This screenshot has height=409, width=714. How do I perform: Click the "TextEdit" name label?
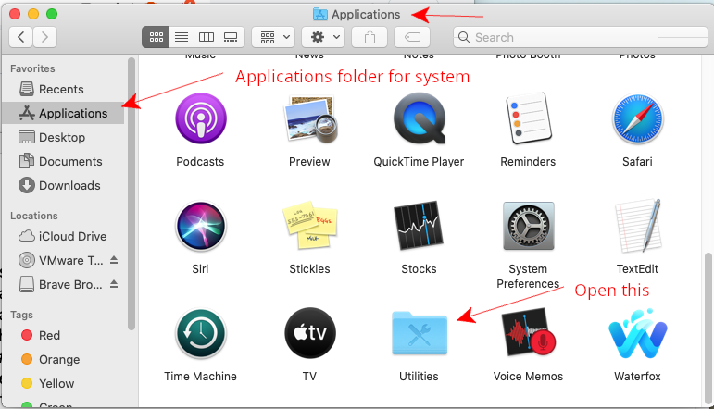[x=637, y=269]
